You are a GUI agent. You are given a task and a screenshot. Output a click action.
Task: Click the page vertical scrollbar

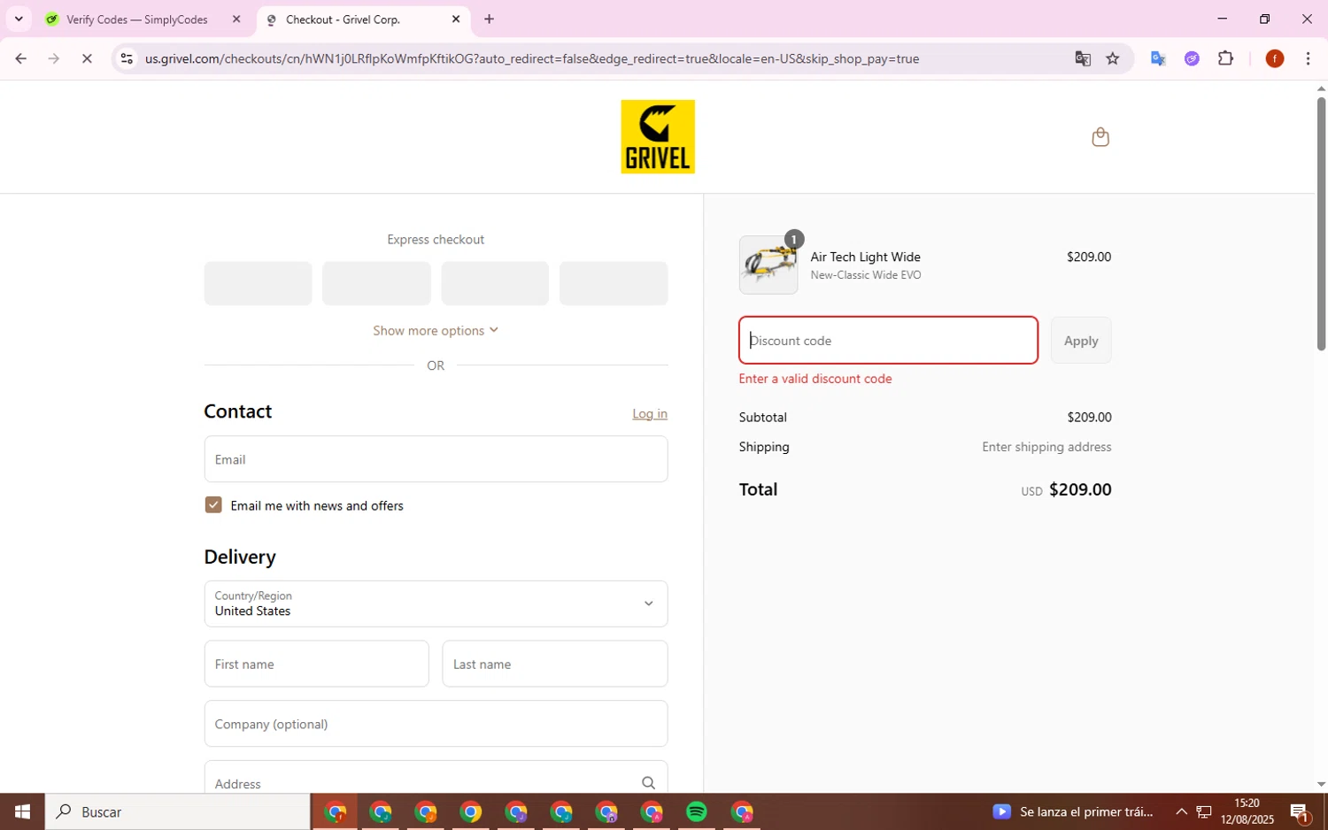click(x=1321, y=223)
